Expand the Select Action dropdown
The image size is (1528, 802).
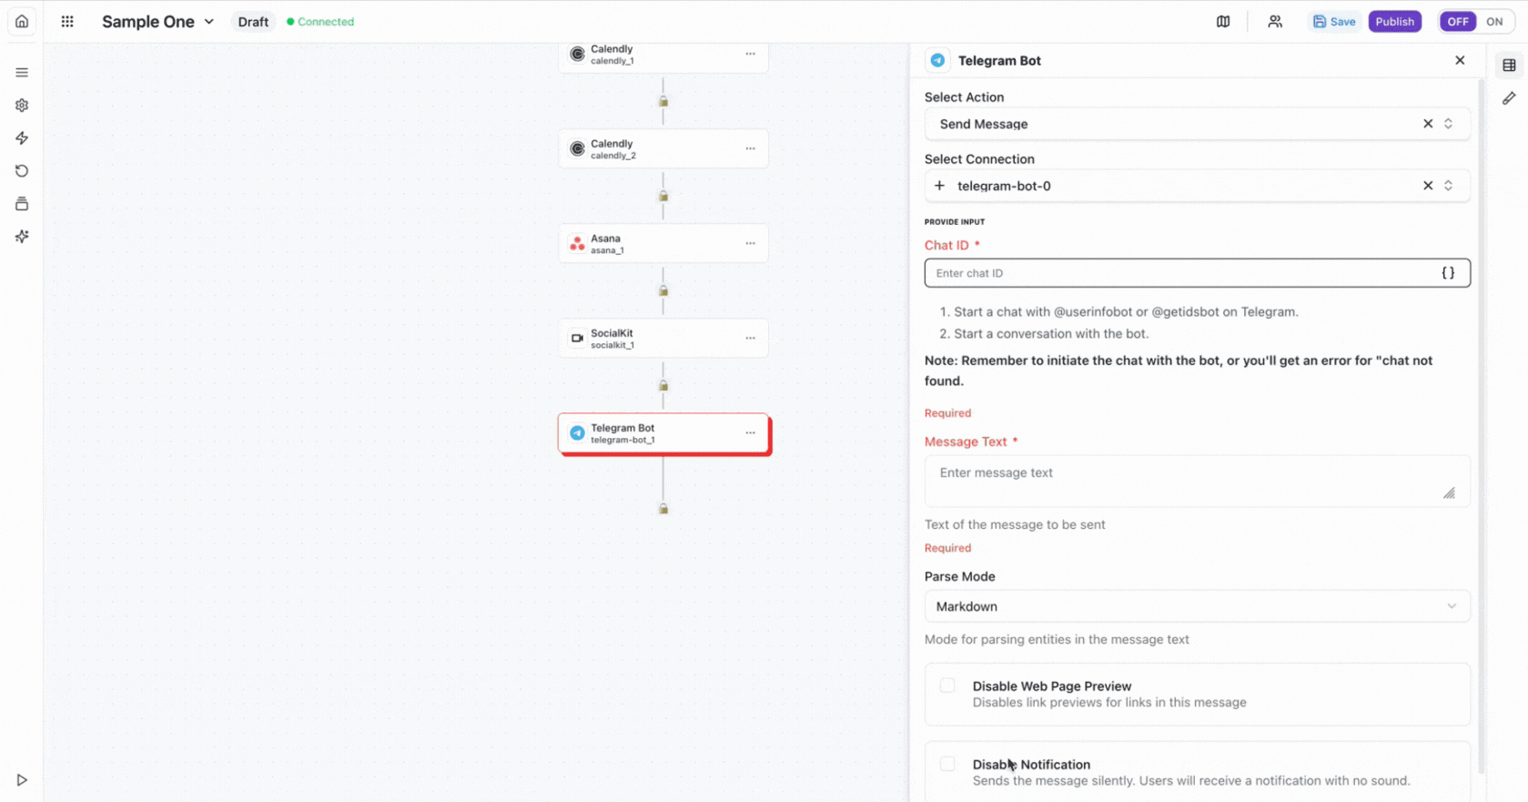tap(1448, 124)
